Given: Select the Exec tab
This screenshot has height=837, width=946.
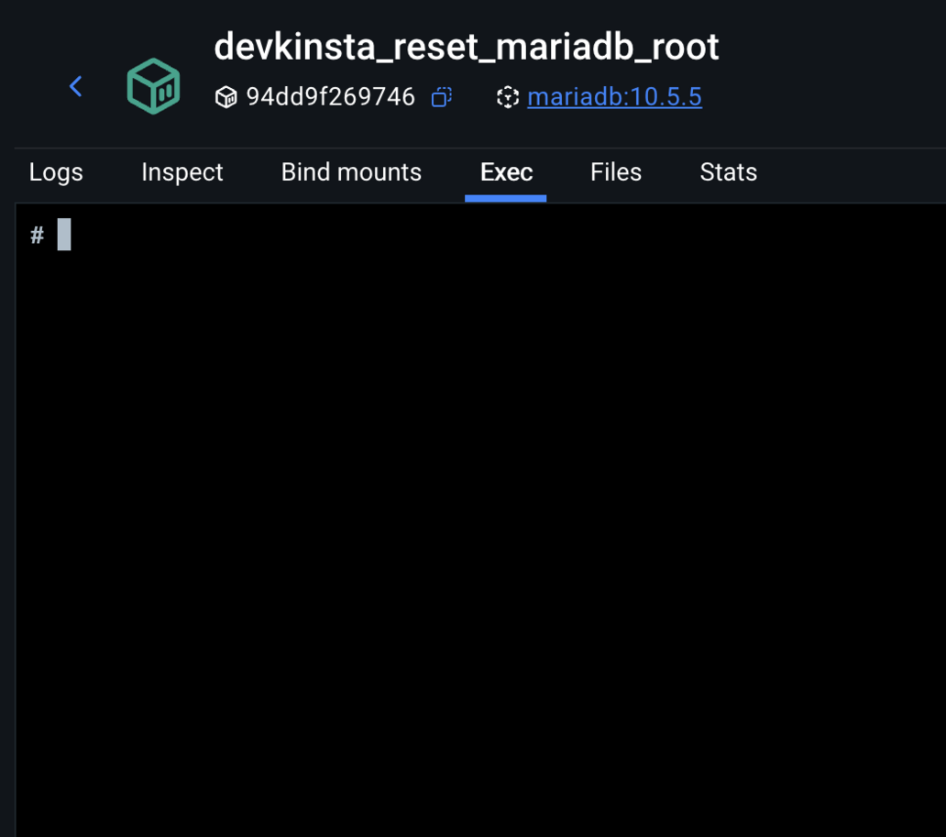Looking at the screenshot, I should pos(506,172).
